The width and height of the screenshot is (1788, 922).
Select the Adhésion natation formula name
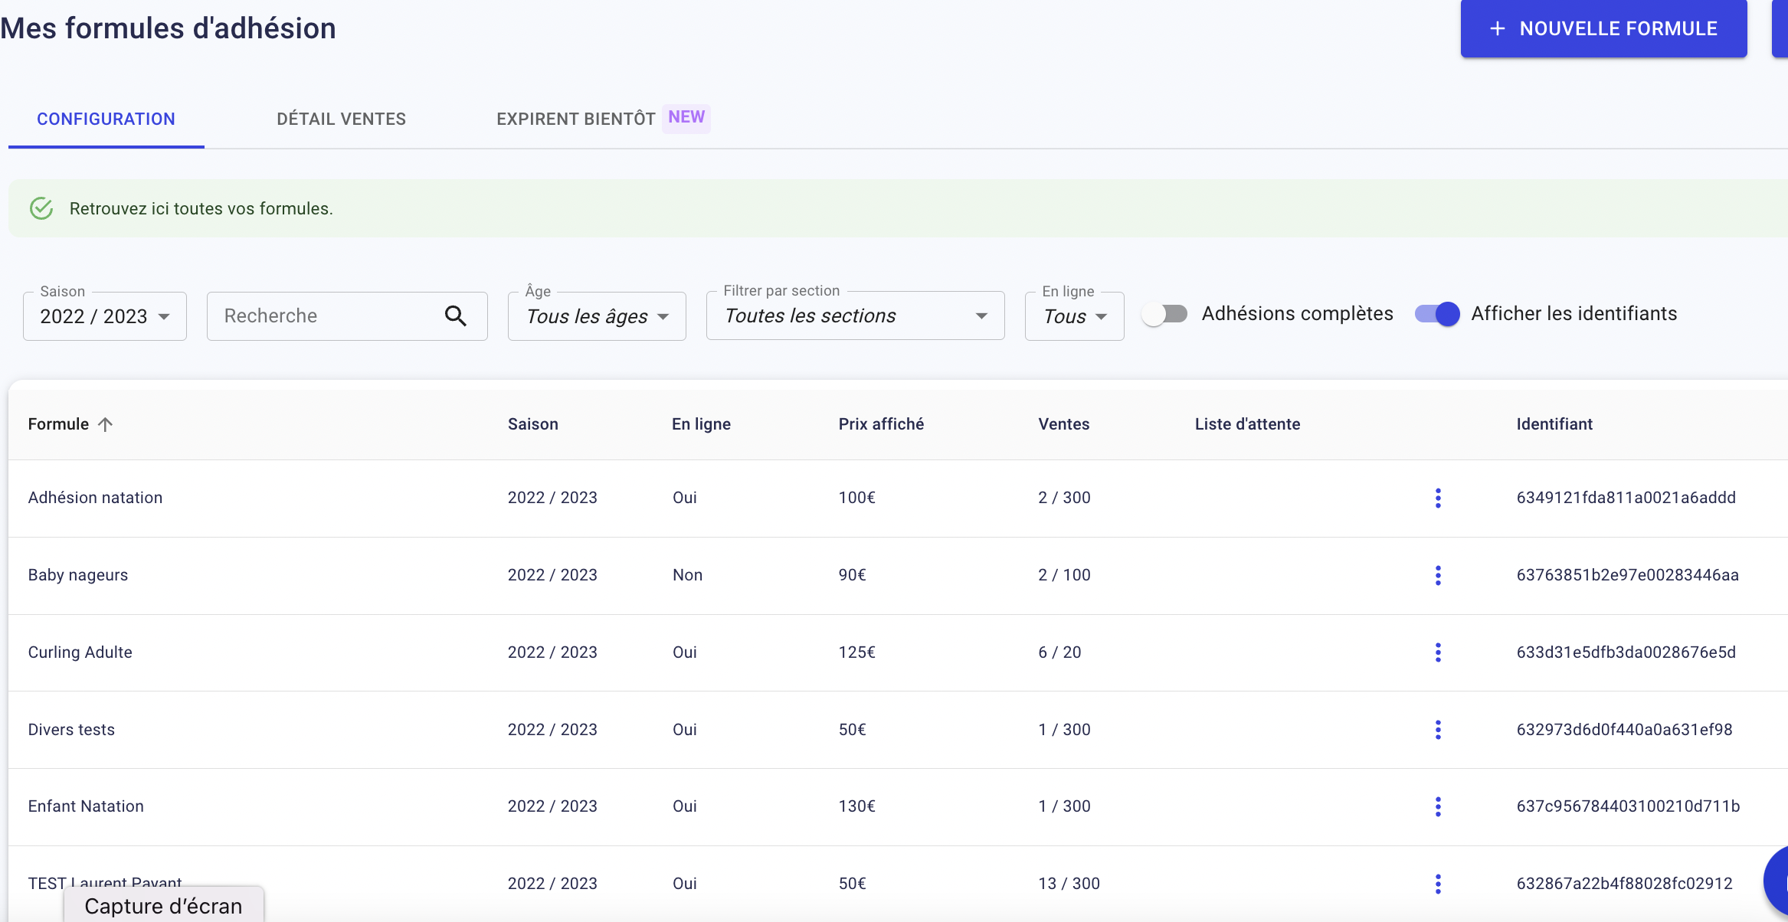[96, 498]
